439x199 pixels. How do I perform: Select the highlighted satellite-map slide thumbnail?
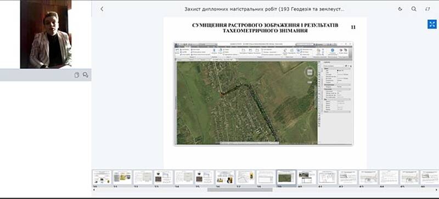pos(286,178)
